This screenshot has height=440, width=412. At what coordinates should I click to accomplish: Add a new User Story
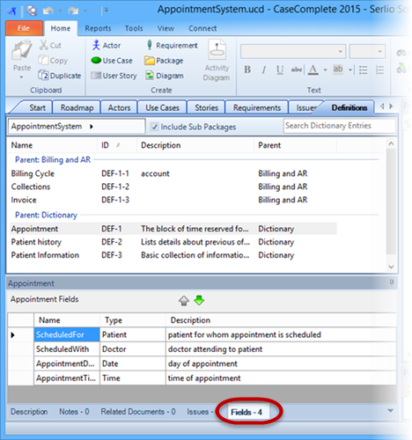pyautogui.click(x=114, y=76)
